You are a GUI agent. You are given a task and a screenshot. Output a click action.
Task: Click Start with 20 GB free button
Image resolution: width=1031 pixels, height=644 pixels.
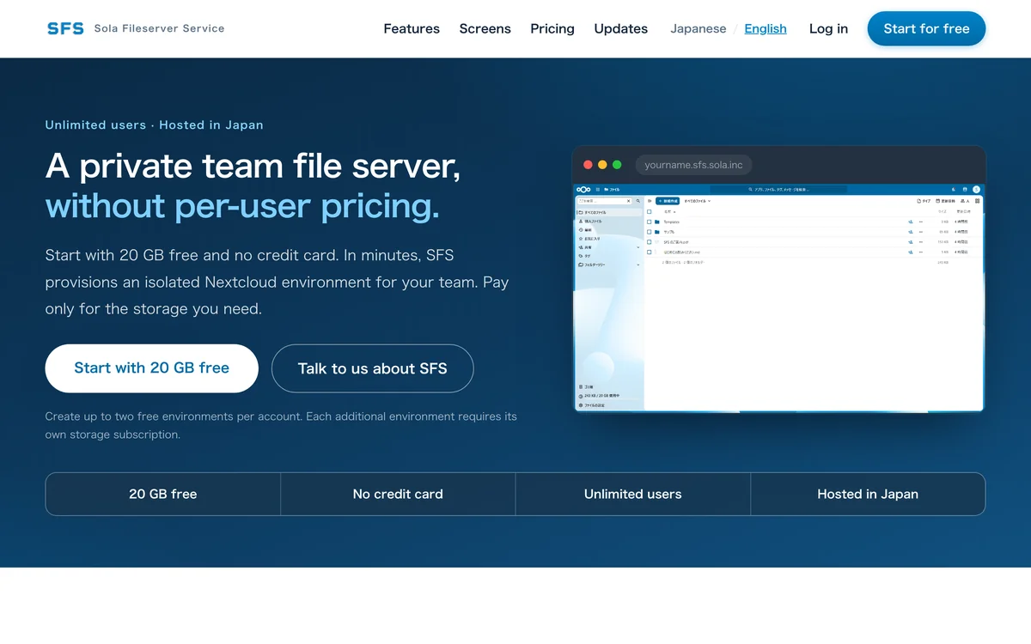coord(151,368)
